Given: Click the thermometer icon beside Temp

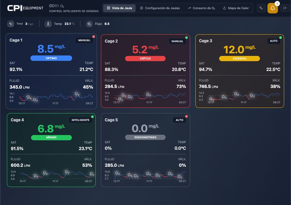Looking at the screenshot, I should (48, 24).
